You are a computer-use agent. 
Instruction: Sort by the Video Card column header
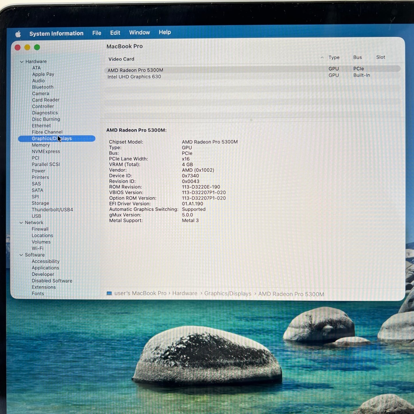pyautogui.click(x=121, y=59)
